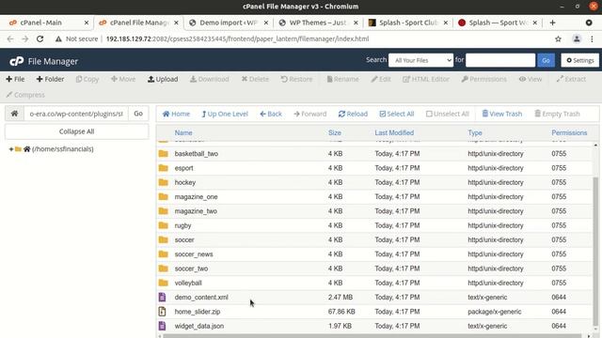Sort by Last Modified column header

(x=394, y=132)
